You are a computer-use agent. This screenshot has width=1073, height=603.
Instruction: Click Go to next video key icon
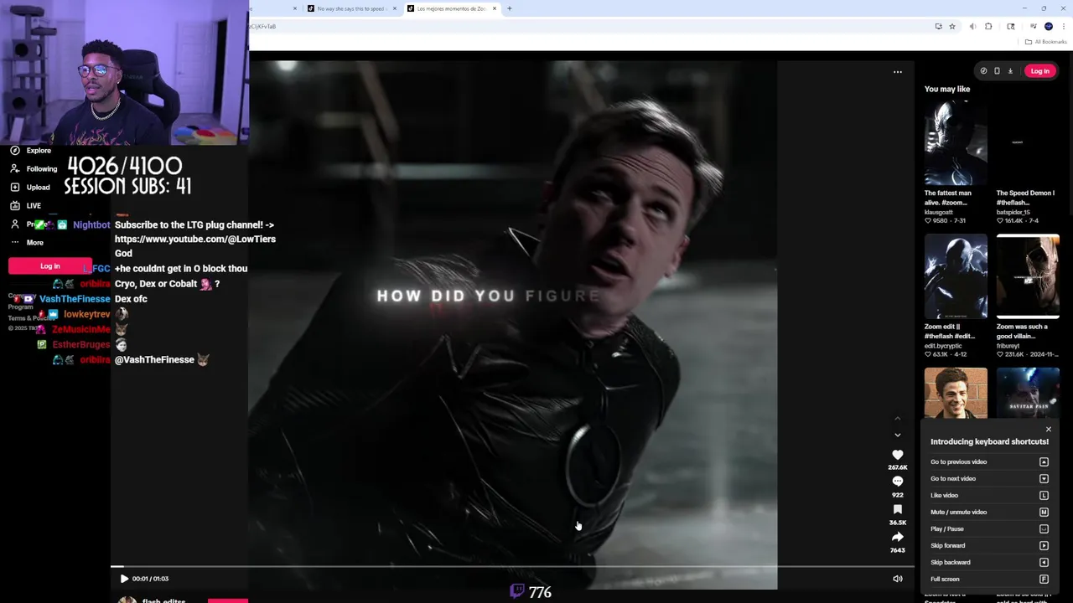[x=1044, y=479]
